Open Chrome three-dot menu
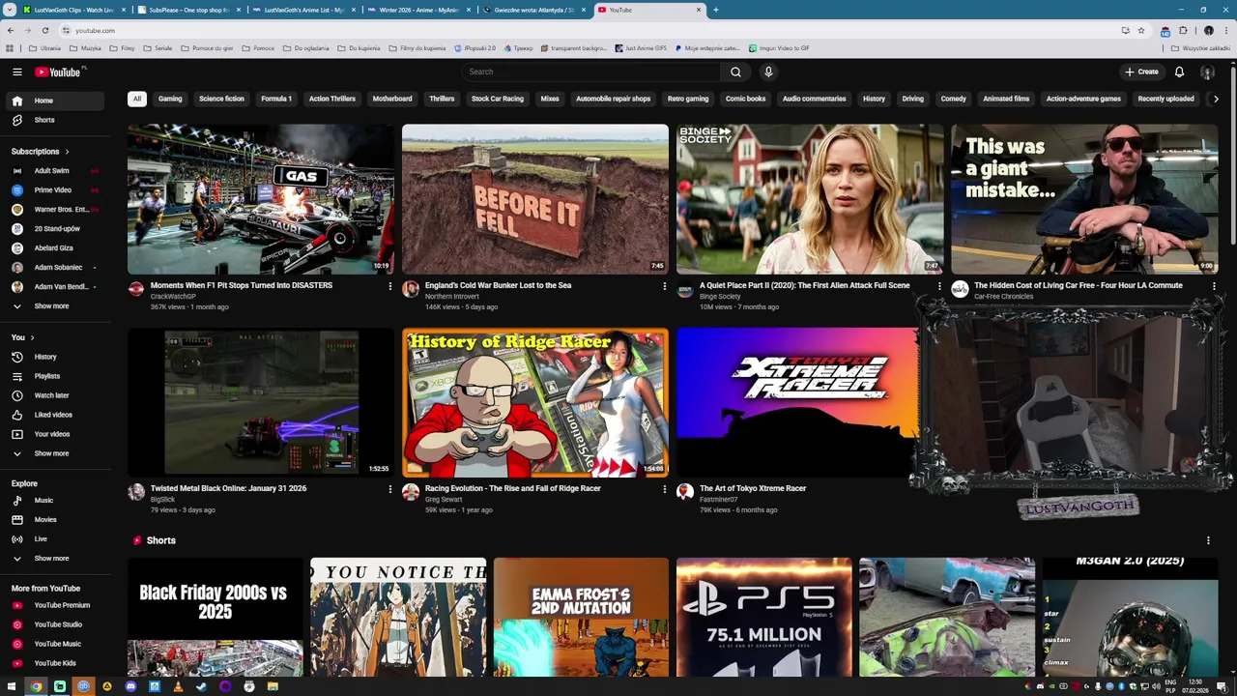Screen dimensions: 1237x696 [1224, 30]
